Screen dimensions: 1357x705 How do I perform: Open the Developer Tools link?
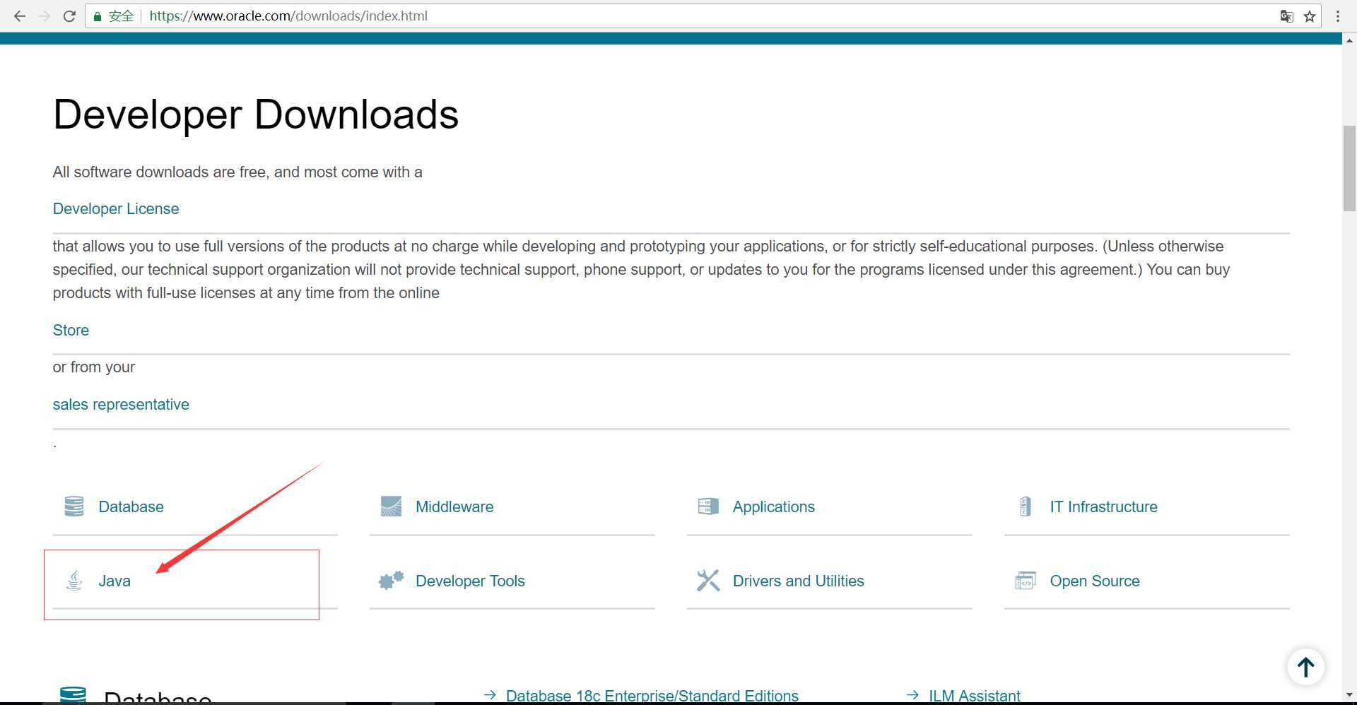coord(470,581)
